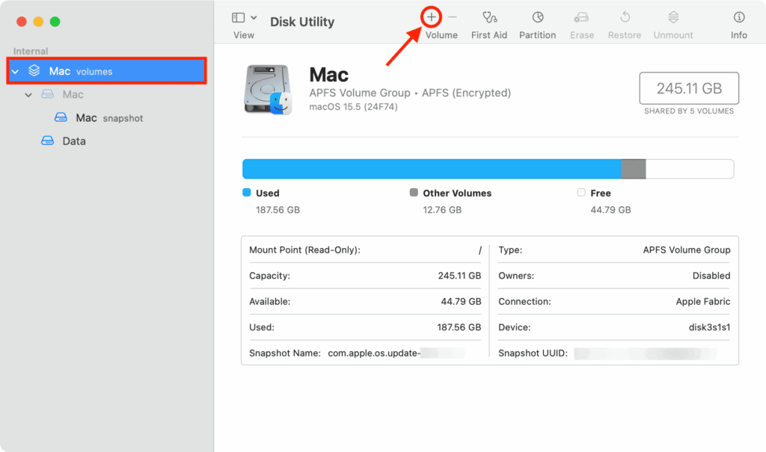Click the blue Used legend swatch
This screenshot has height=452, width=766.
coord(247,192)
